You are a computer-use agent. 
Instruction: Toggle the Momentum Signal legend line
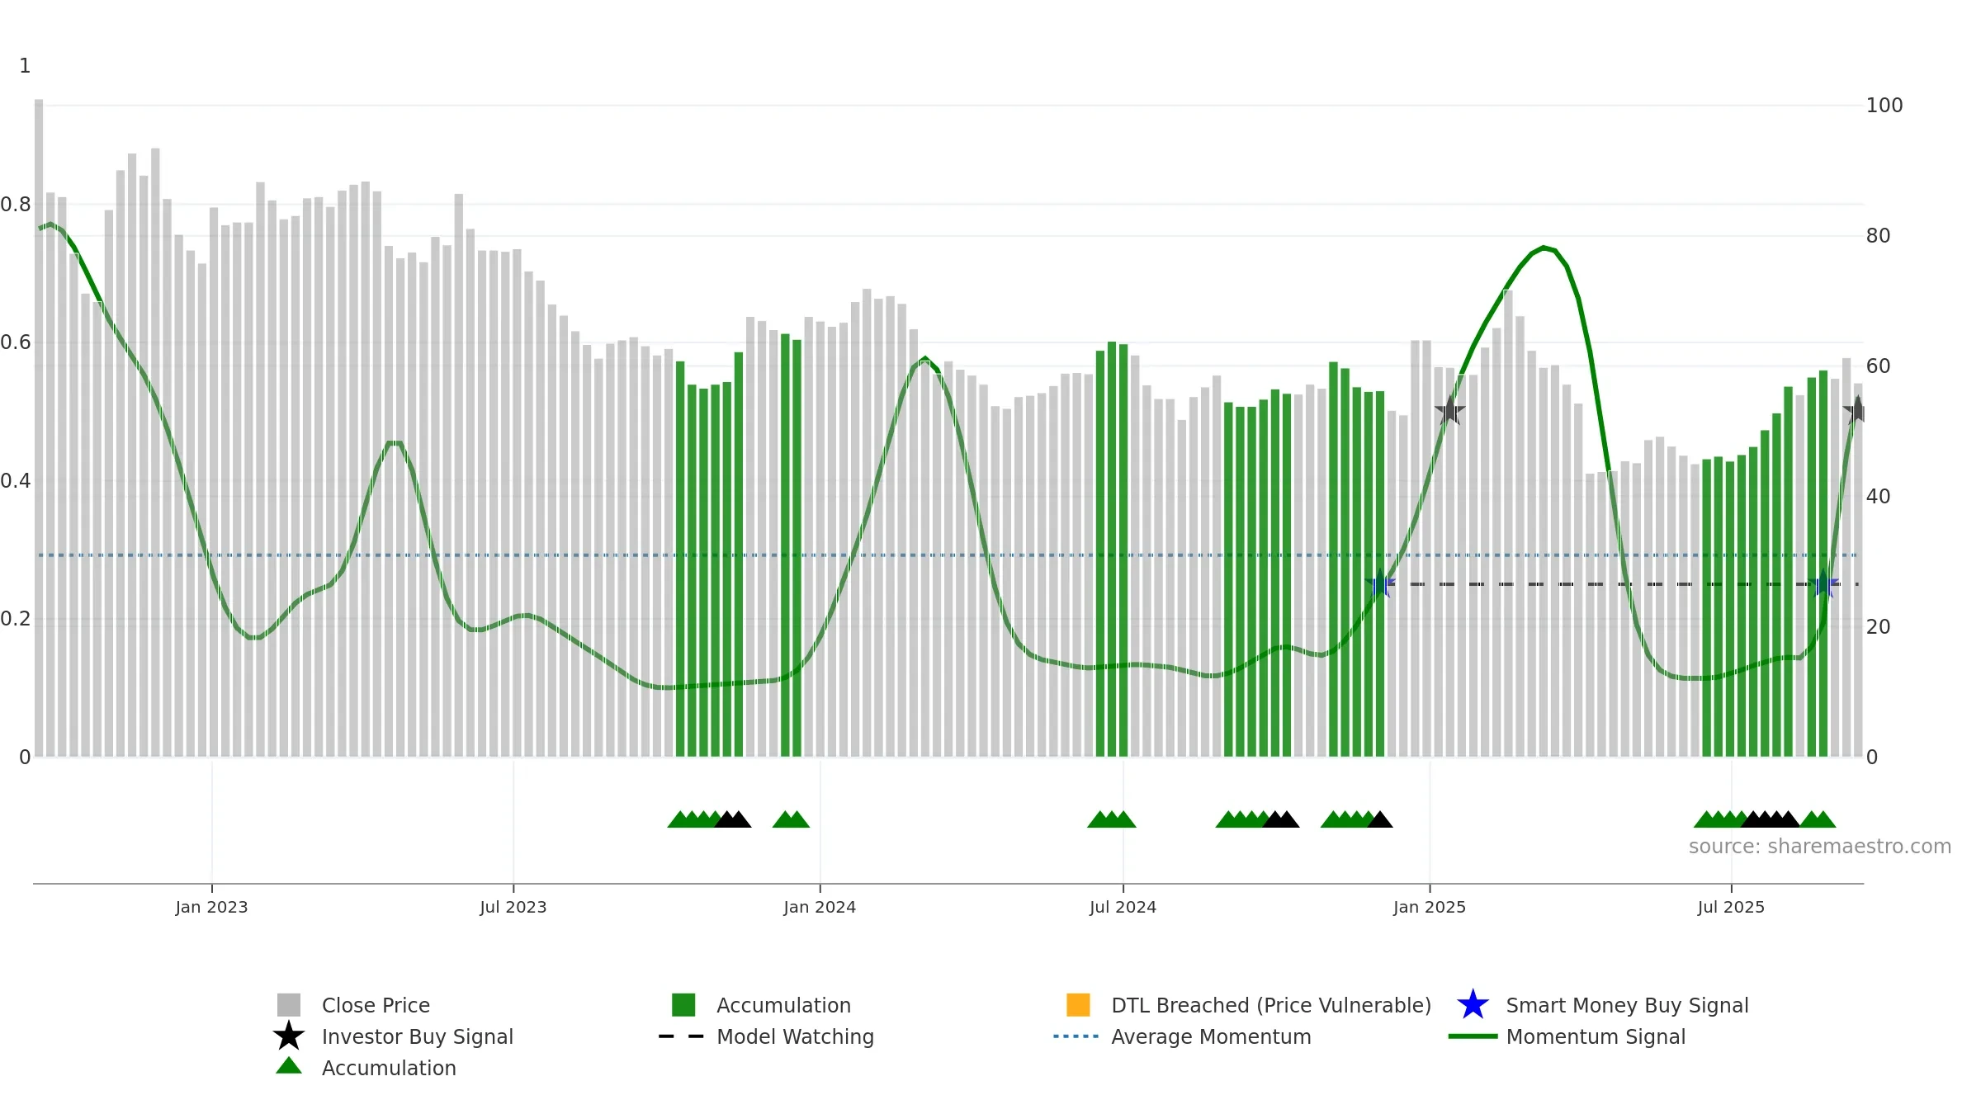pos(1567,1036)
